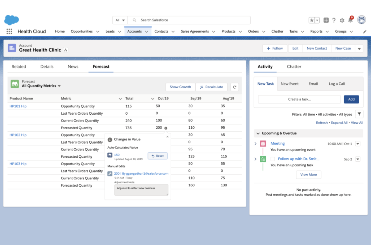371x247 pixels.
Task: Click the New Contact button
Action: tap(317, 48)
